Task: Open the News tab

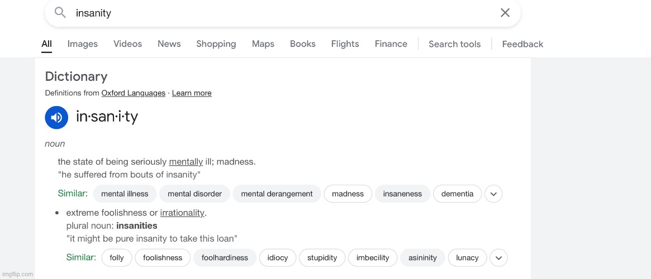Action: 169,44
